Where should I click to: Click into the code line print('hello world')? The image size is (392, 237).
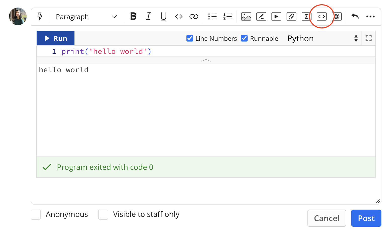tap(106, 52)
